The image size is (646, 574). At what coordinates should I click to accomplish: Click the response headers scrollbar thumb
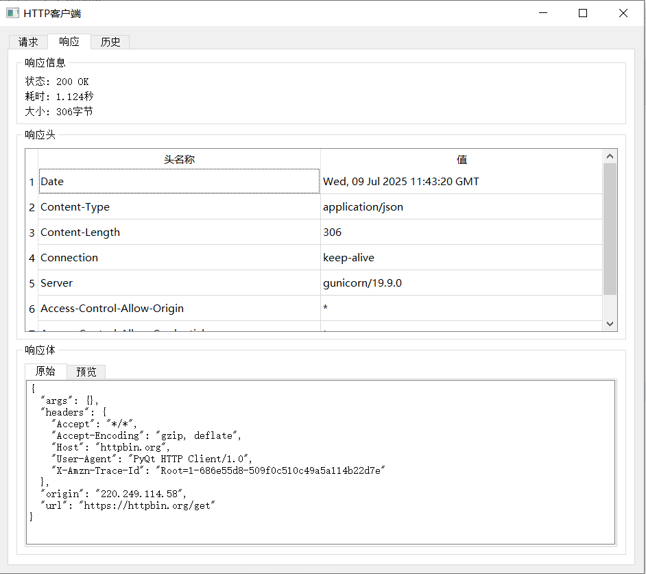(x=610, y=229)
